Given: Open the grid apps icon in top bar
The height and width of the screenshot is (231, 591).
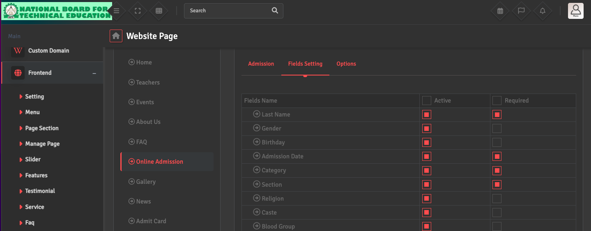Looking at the screenshot, I should point(159,11).
